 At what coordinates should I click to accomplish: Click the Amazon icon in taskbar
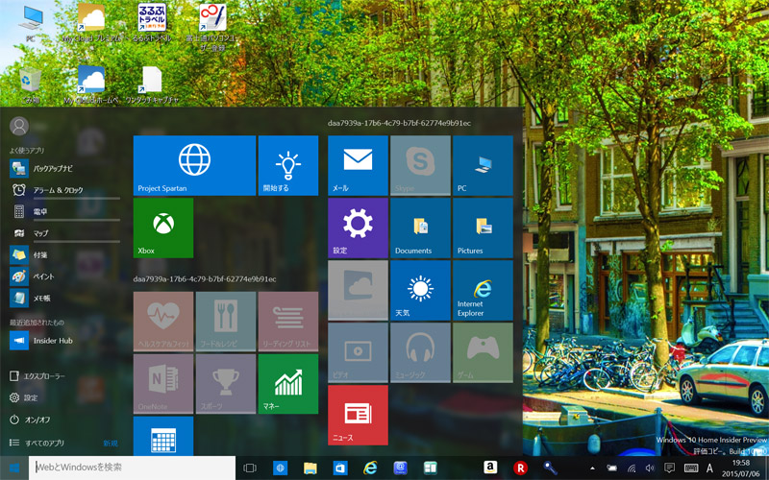coord(489,468)
